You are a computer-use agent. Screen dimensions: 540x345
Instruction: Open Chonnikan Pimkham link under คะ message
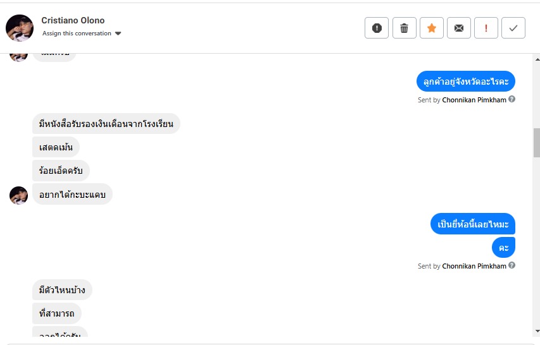coord(474,267)
